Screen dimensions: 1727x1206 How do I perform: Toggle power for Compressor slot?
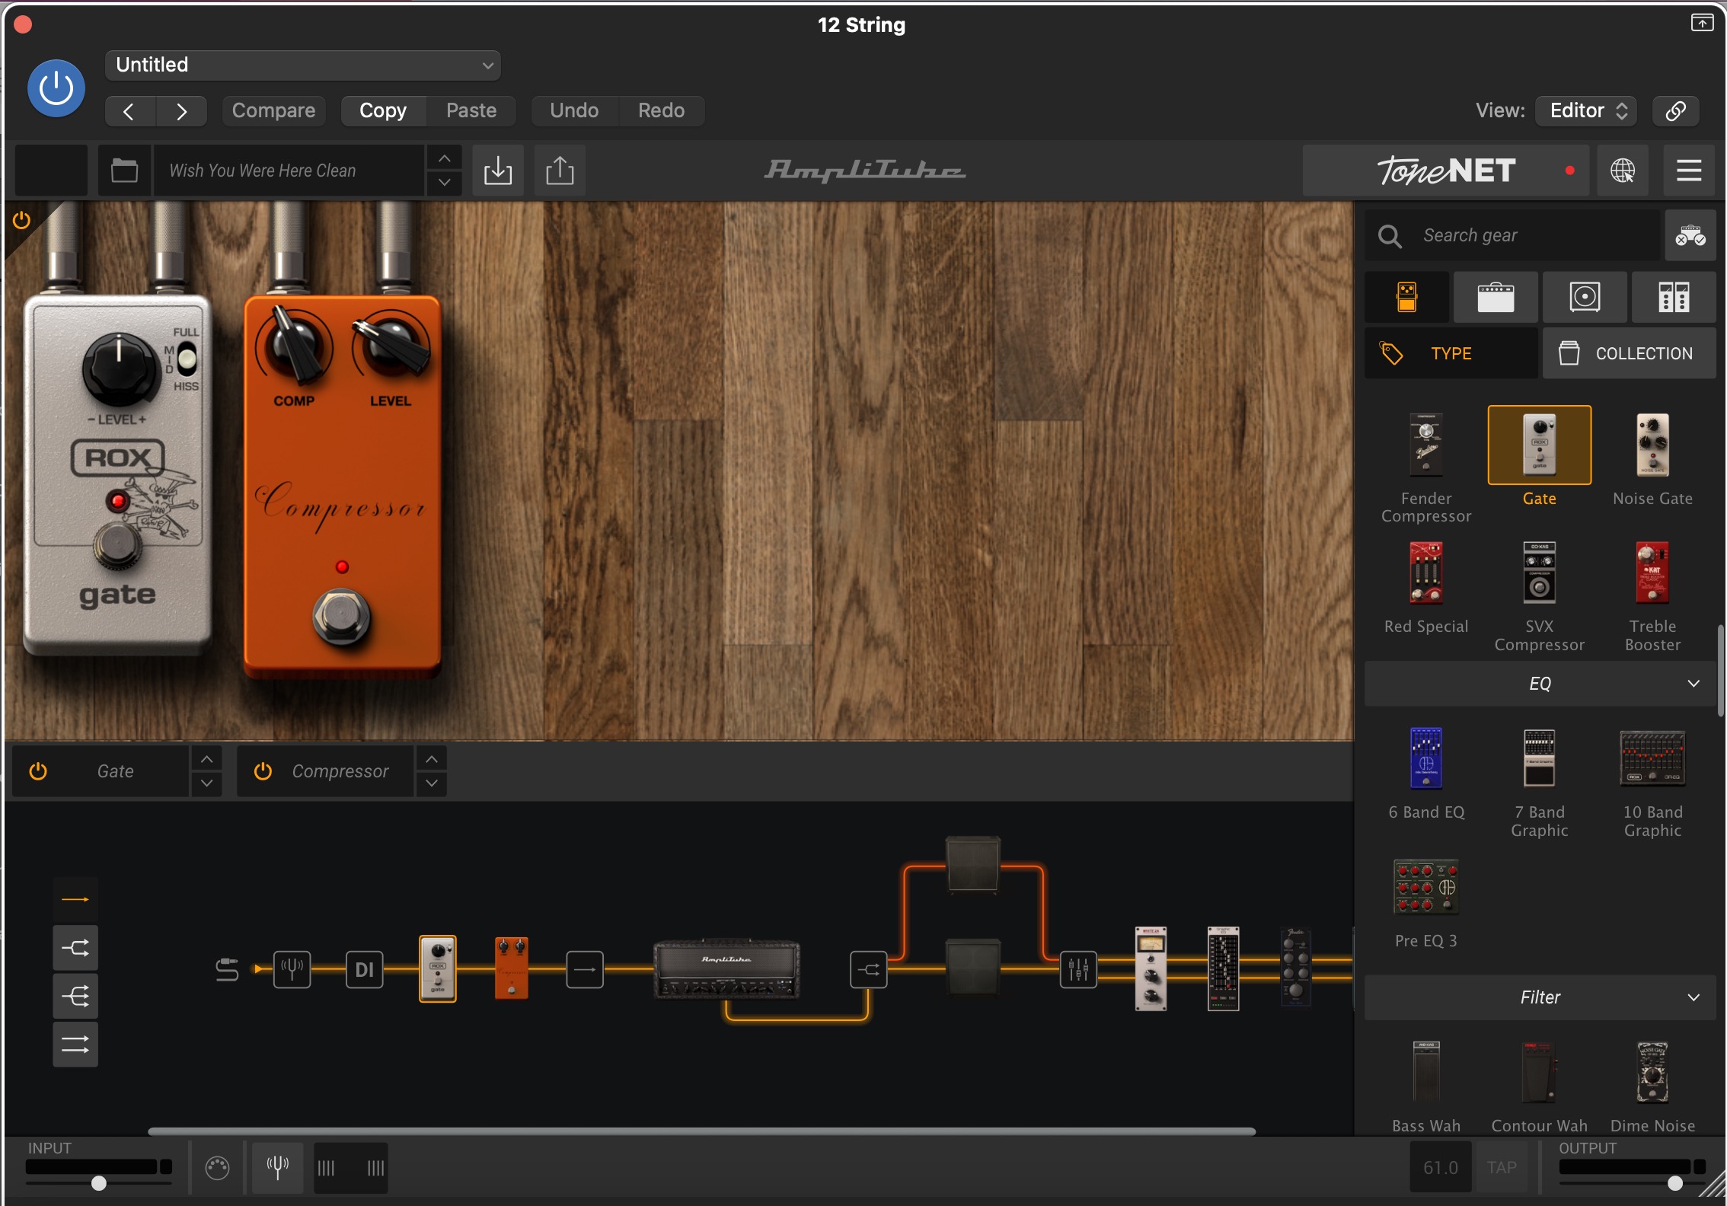tap(263, 771)
